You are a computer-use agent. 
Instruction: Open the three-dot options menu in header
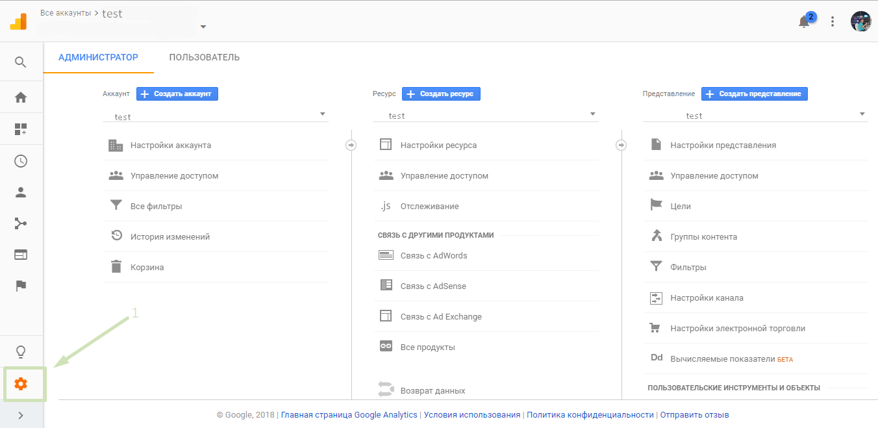pos(833,21)
